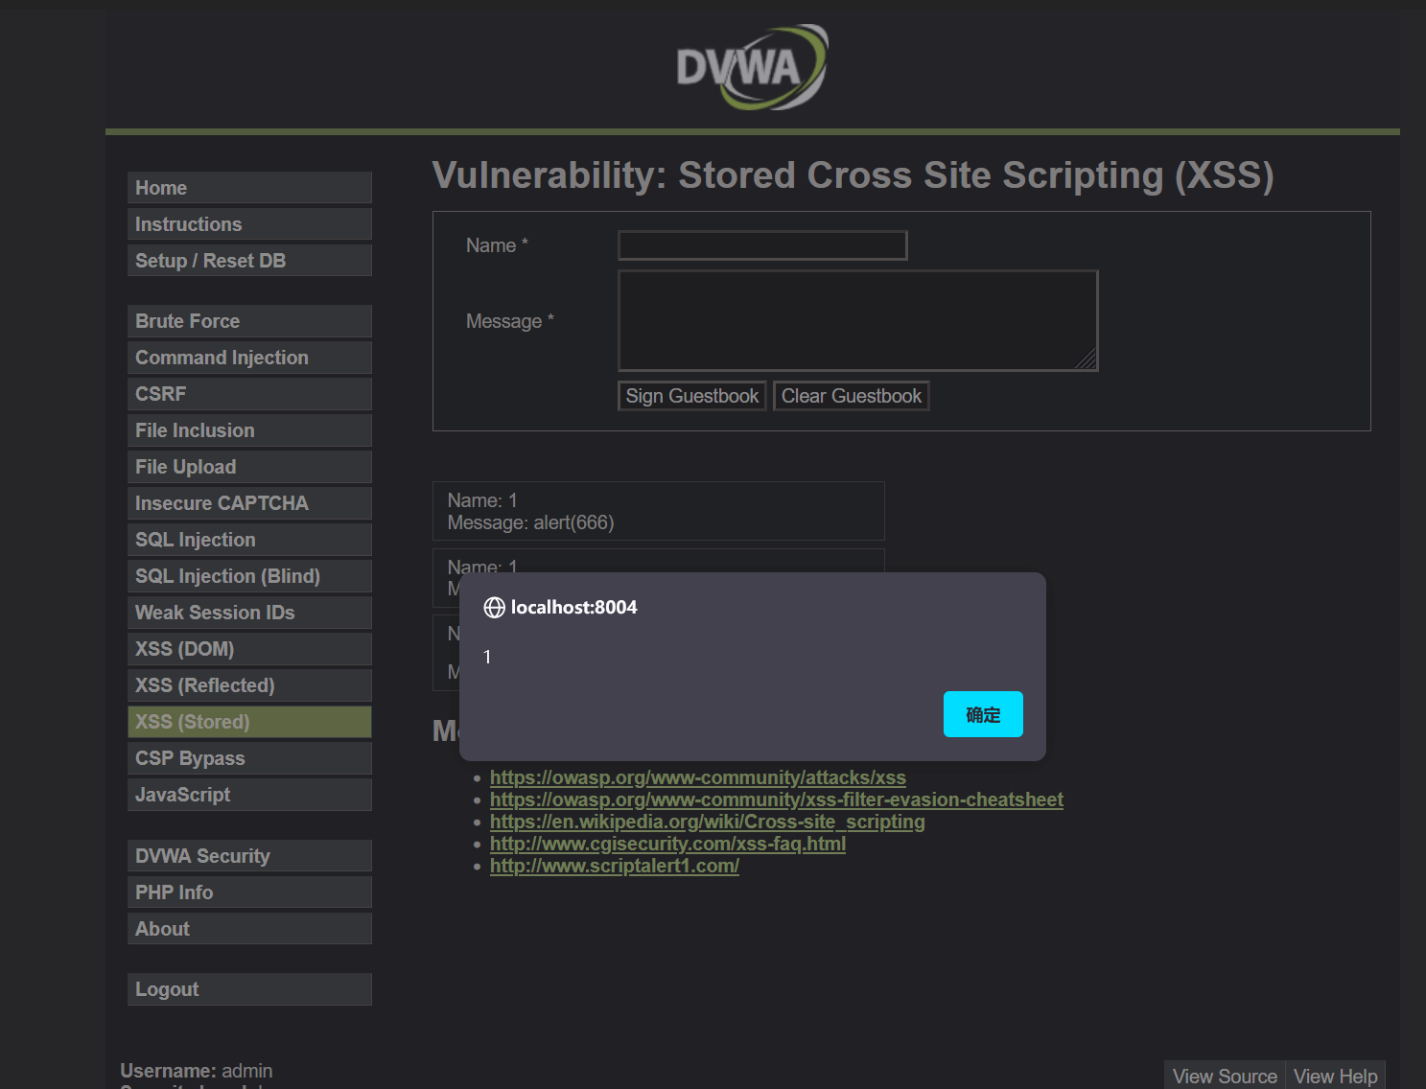The height and width of the screenshot is (1089, 1426).
Task: Open SQL Injection (Blind) module
Action: click(249, 576)
